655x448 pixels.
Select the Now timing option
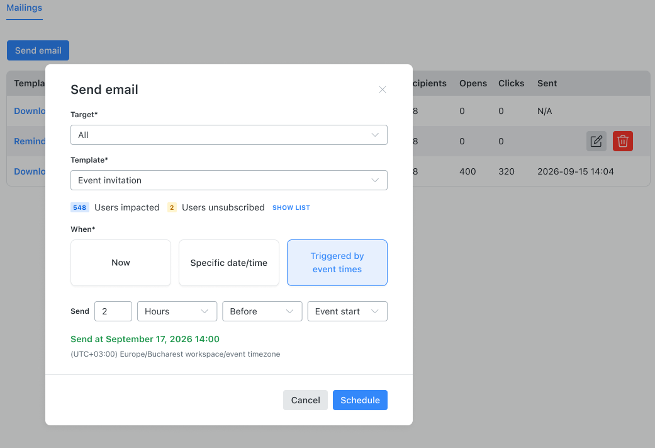pyautogui.click(x=121, y=263)
